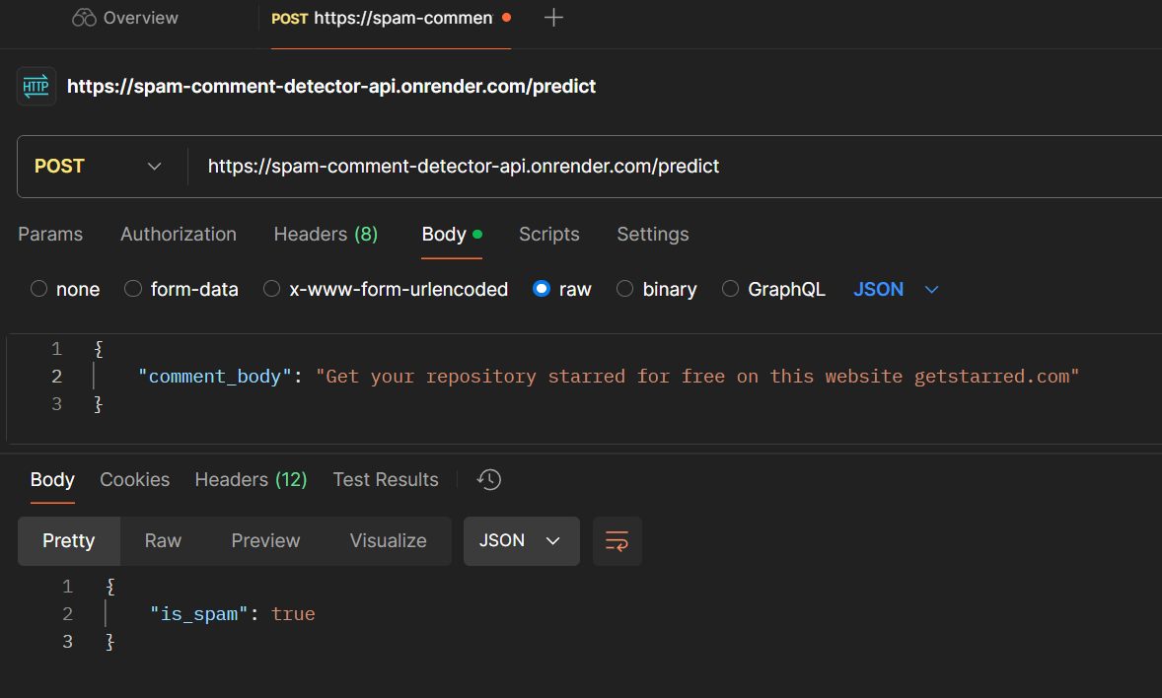View the Test Results tab
This screenshot has width=1162, height=698.
[x=385, y=479]
